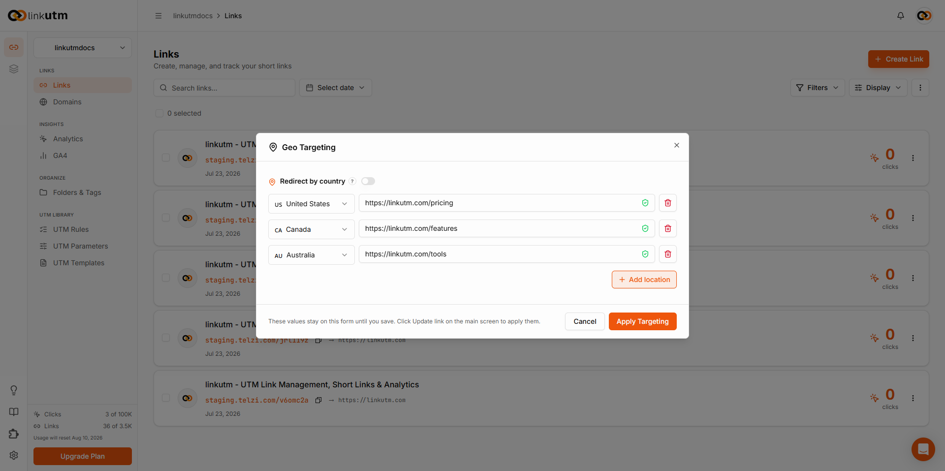The width and height of the screenshot is (945, 471).
Task: Edit the linkutm.com/pricing URL field
Action: click(x=507, y=203)
